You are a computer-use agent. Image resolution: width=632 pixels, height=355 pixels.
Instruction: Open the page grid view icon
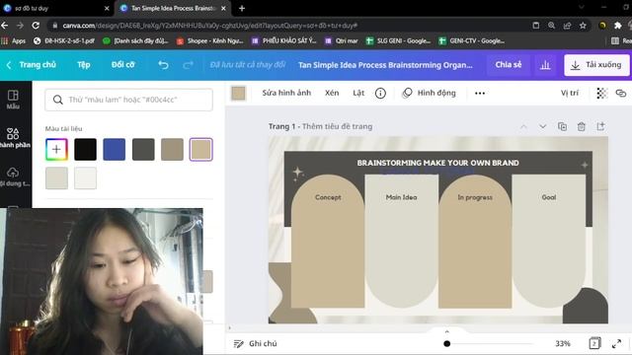coord(594,343)
